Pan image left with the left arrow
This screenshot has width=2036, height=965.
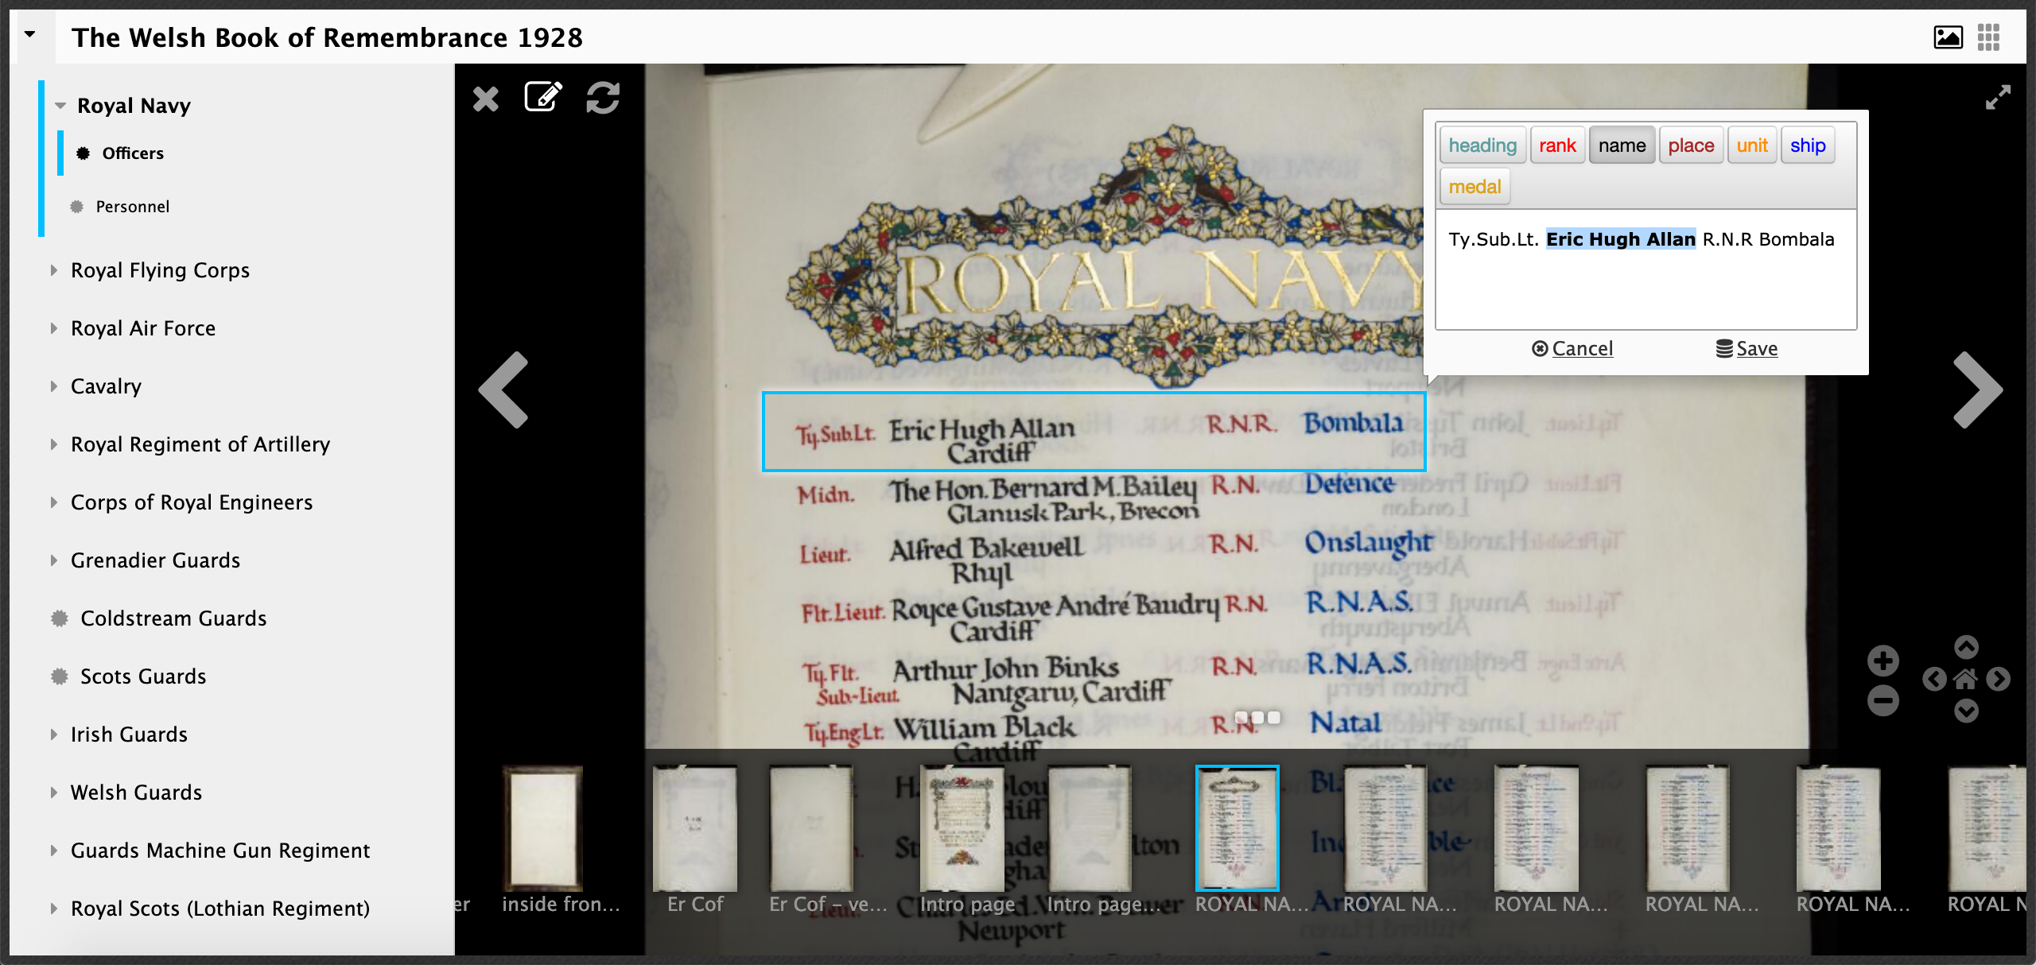1934,679
